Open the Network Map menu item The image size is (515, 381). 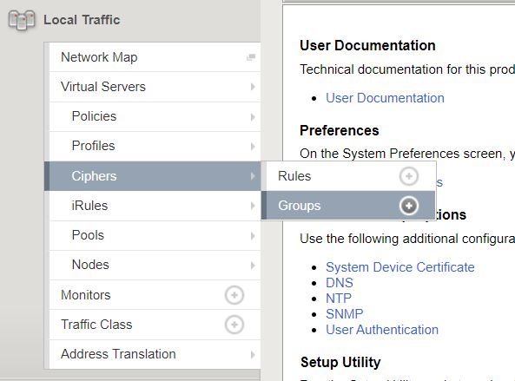click(x=155, y=57)
